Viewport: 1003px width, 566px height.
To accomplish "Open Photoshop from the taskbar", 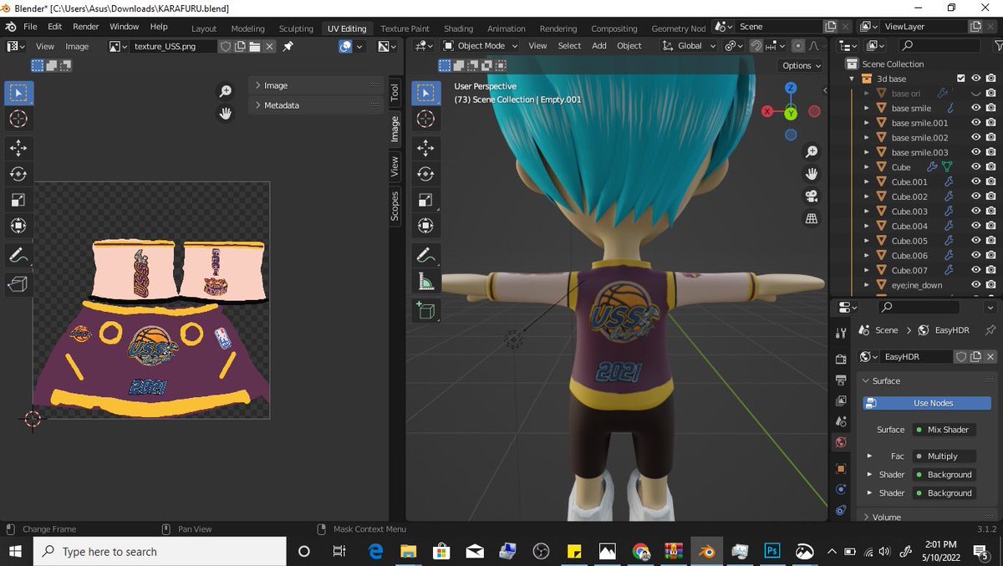I will [x=772, y=552].
